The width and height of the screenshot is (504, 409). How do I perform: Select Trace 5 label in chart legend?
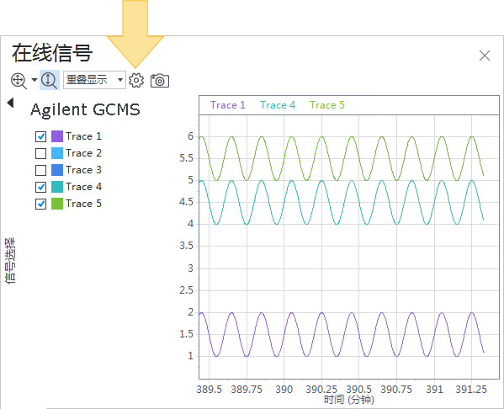(327, 105)
